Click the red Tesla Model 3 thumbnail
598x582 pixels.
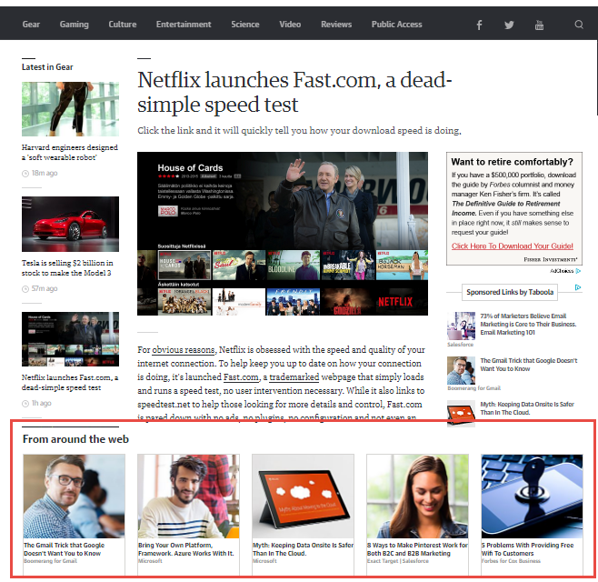coord(70,224)
